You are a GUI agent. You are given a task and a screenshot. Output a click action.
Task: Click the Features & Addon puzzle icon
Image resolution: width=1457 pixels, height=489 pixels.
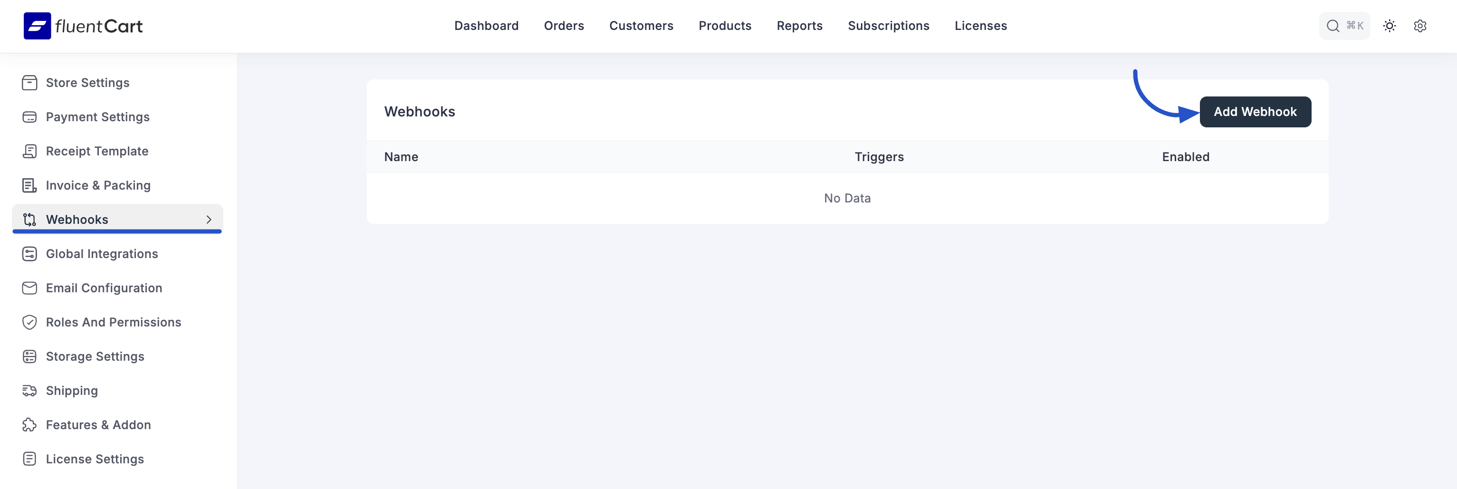pos(29,425)
